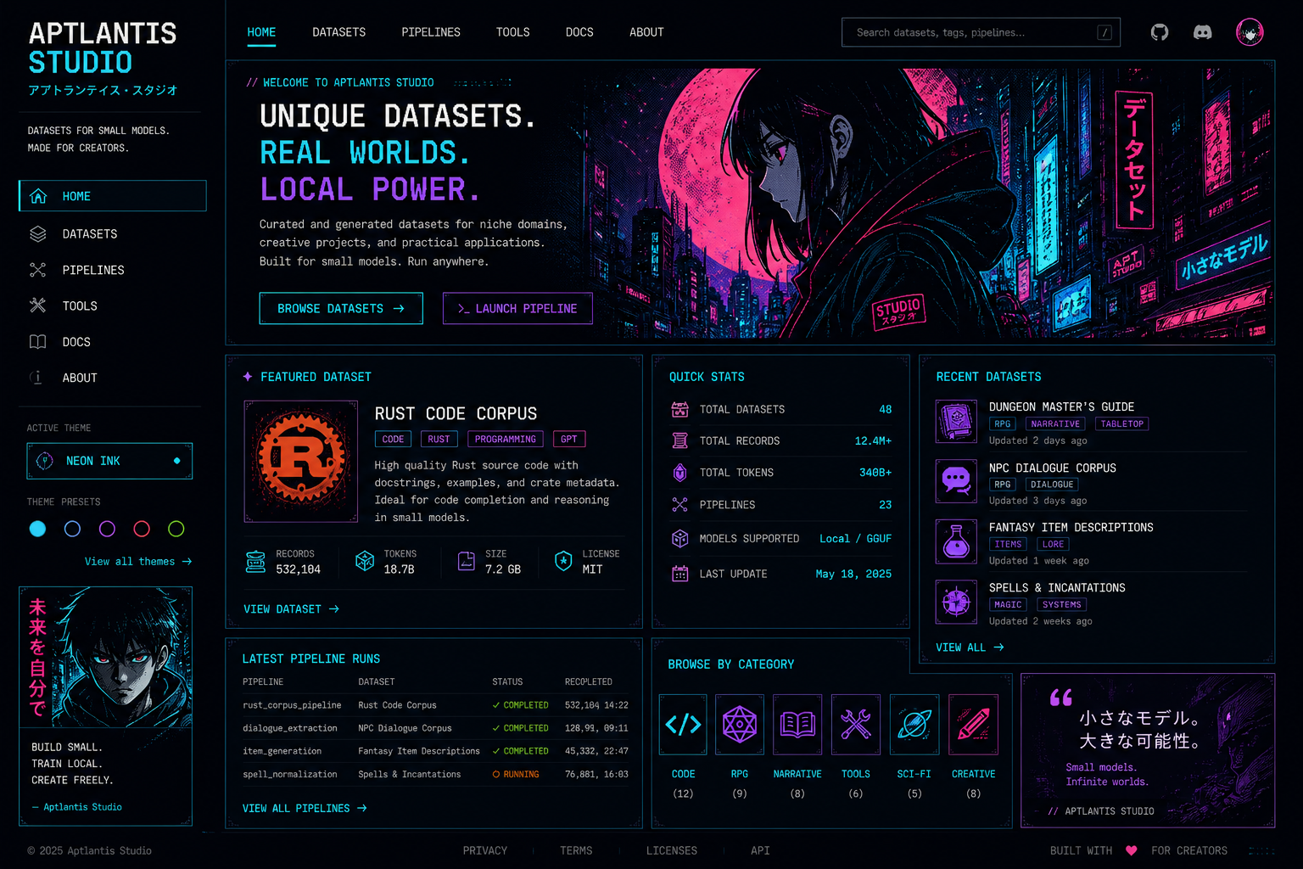1303x869 pixels.
Task: Click the LORE tag
Action: click(1053, 544)
